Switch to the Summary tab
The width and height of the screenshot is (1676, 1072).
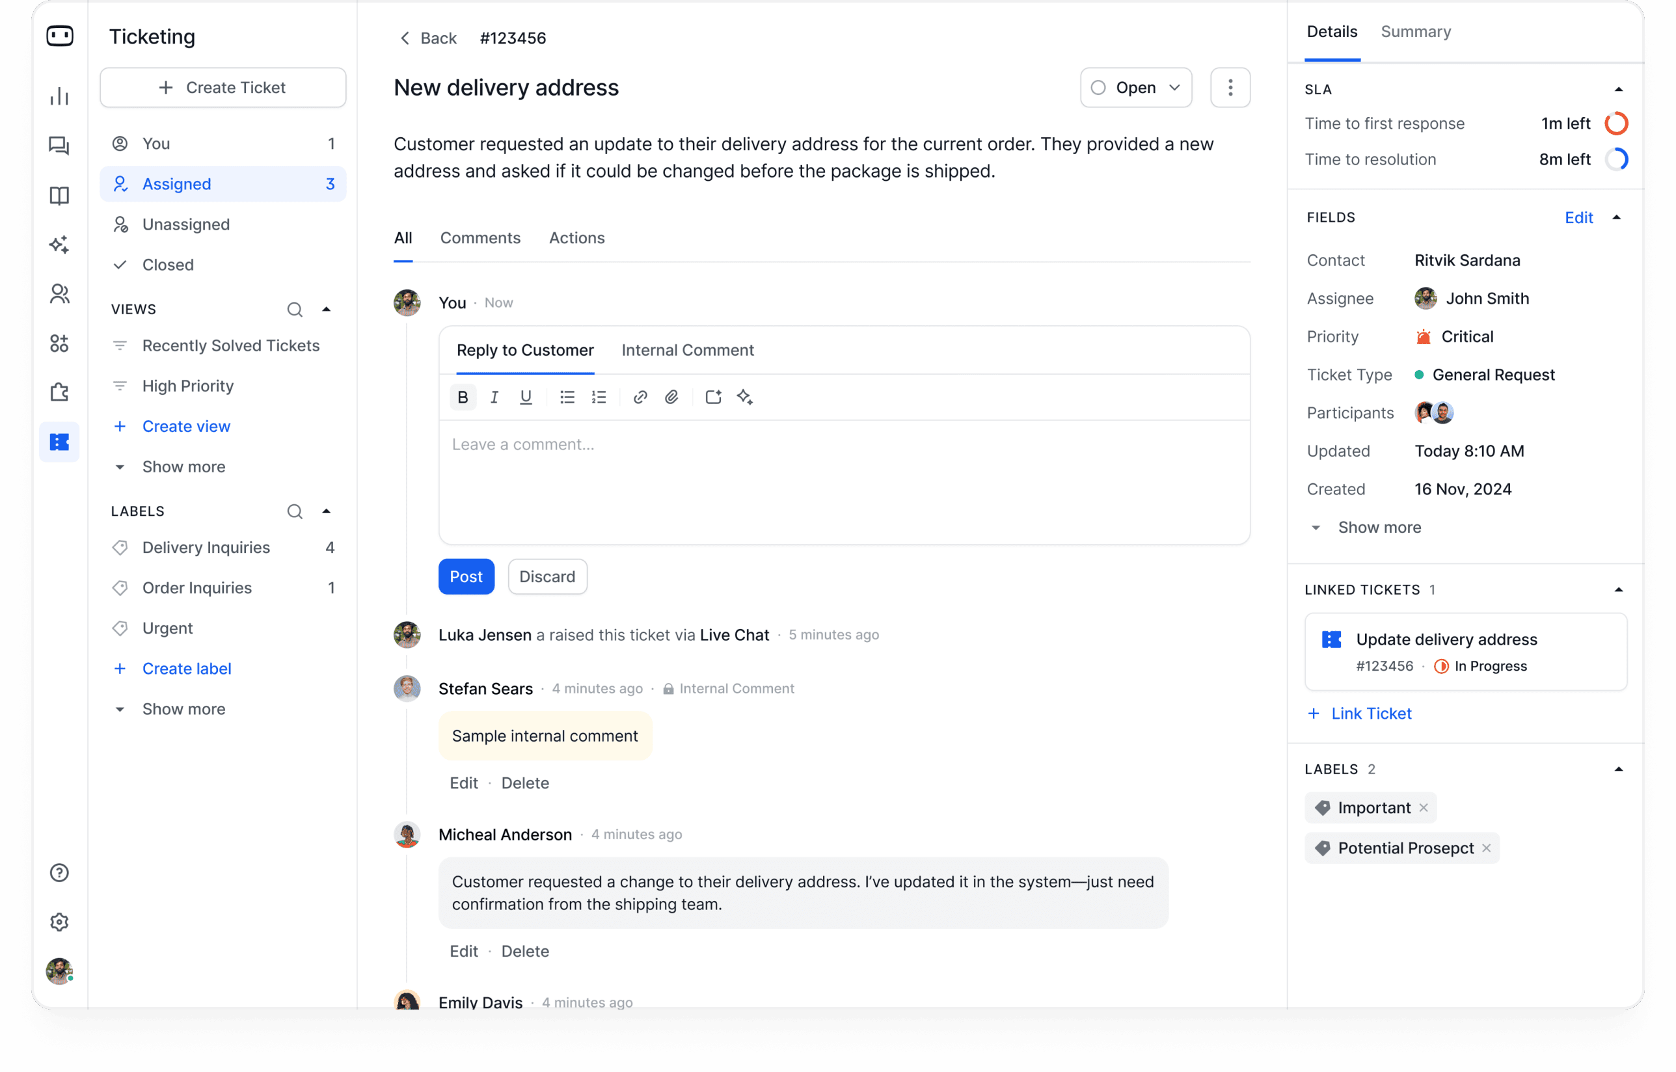point(1416,32)
